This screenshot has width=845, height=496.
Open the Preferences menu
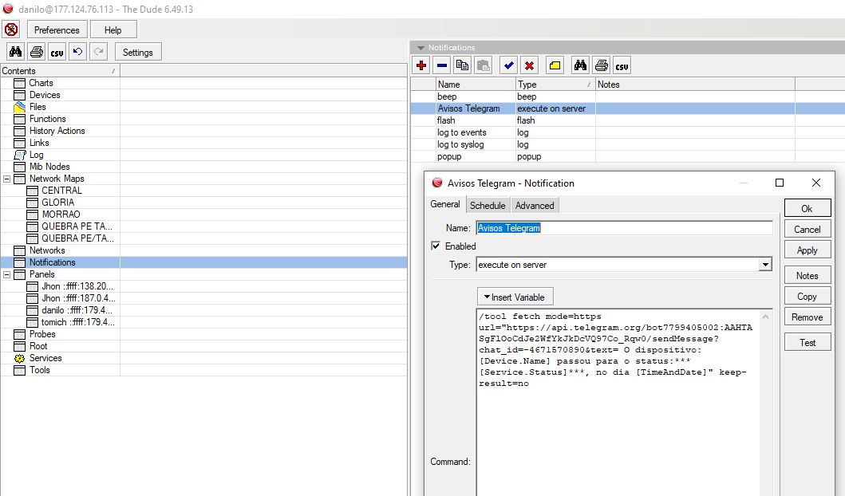tap(57, 30)
